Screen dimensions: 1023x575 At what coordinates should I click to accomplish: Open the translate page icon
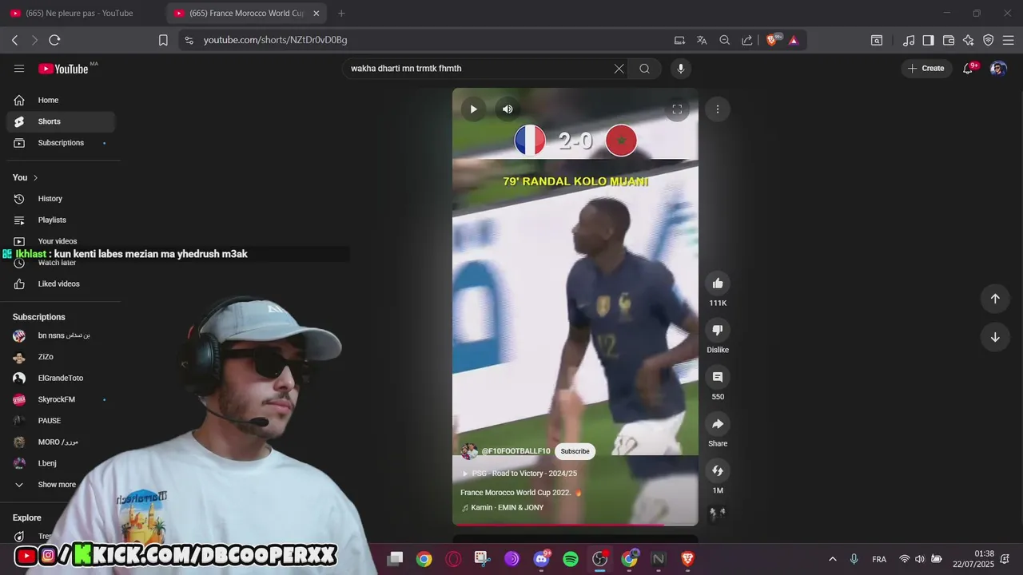coord(702,40)
